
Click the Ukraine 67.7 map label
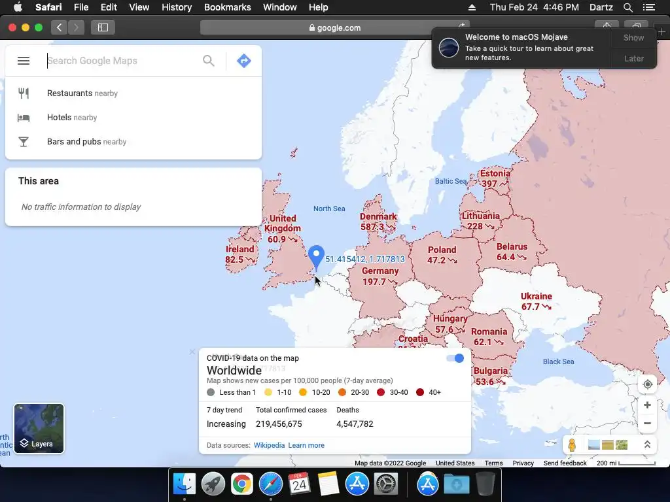(x=537, y=301)
